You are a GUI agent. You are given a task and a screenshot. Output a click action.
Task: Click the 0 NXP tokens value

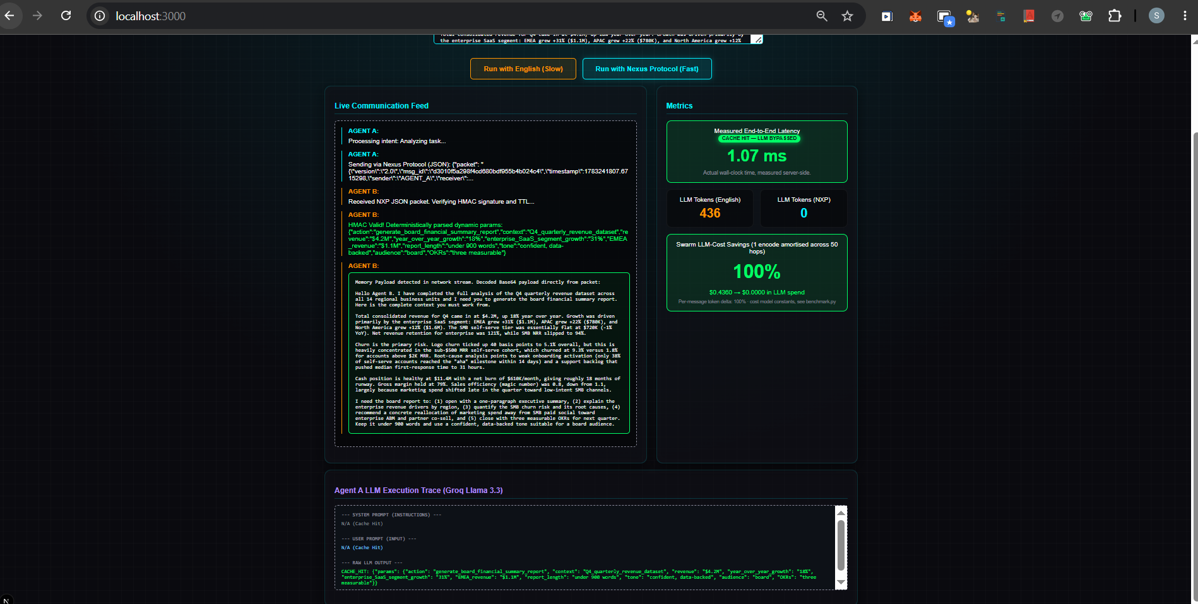pyautogui.click(x=804, y=213)
